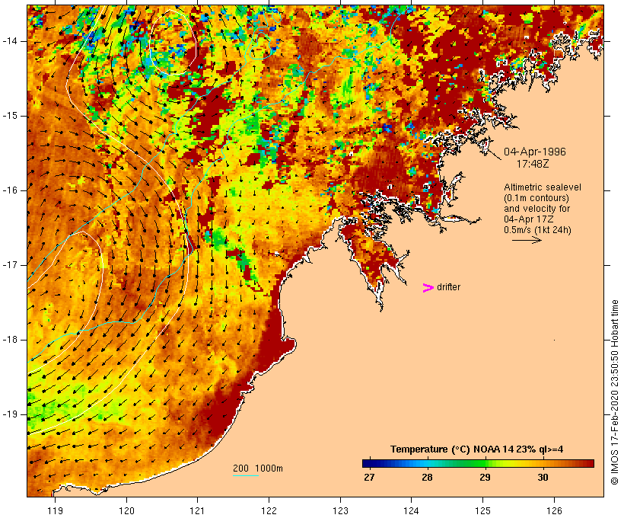Click the '0.5m/s (1kt 24h)' scale text
This screenshot has height=518, width=624.
coord(538,230)
